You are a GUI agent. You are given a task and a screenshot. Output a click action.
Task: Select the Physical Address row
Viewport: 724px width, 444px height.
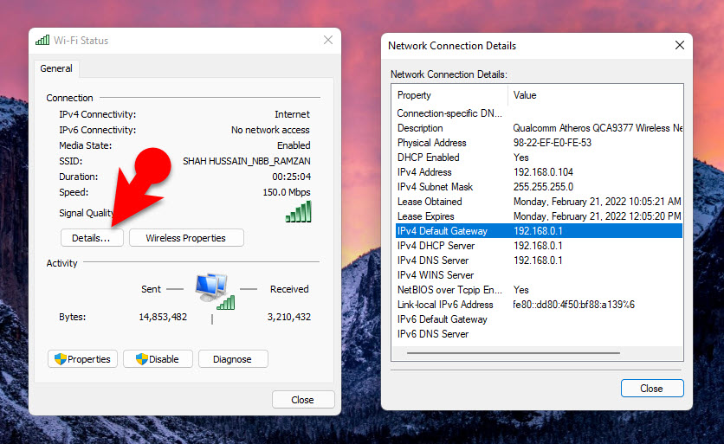coord(539,143)
